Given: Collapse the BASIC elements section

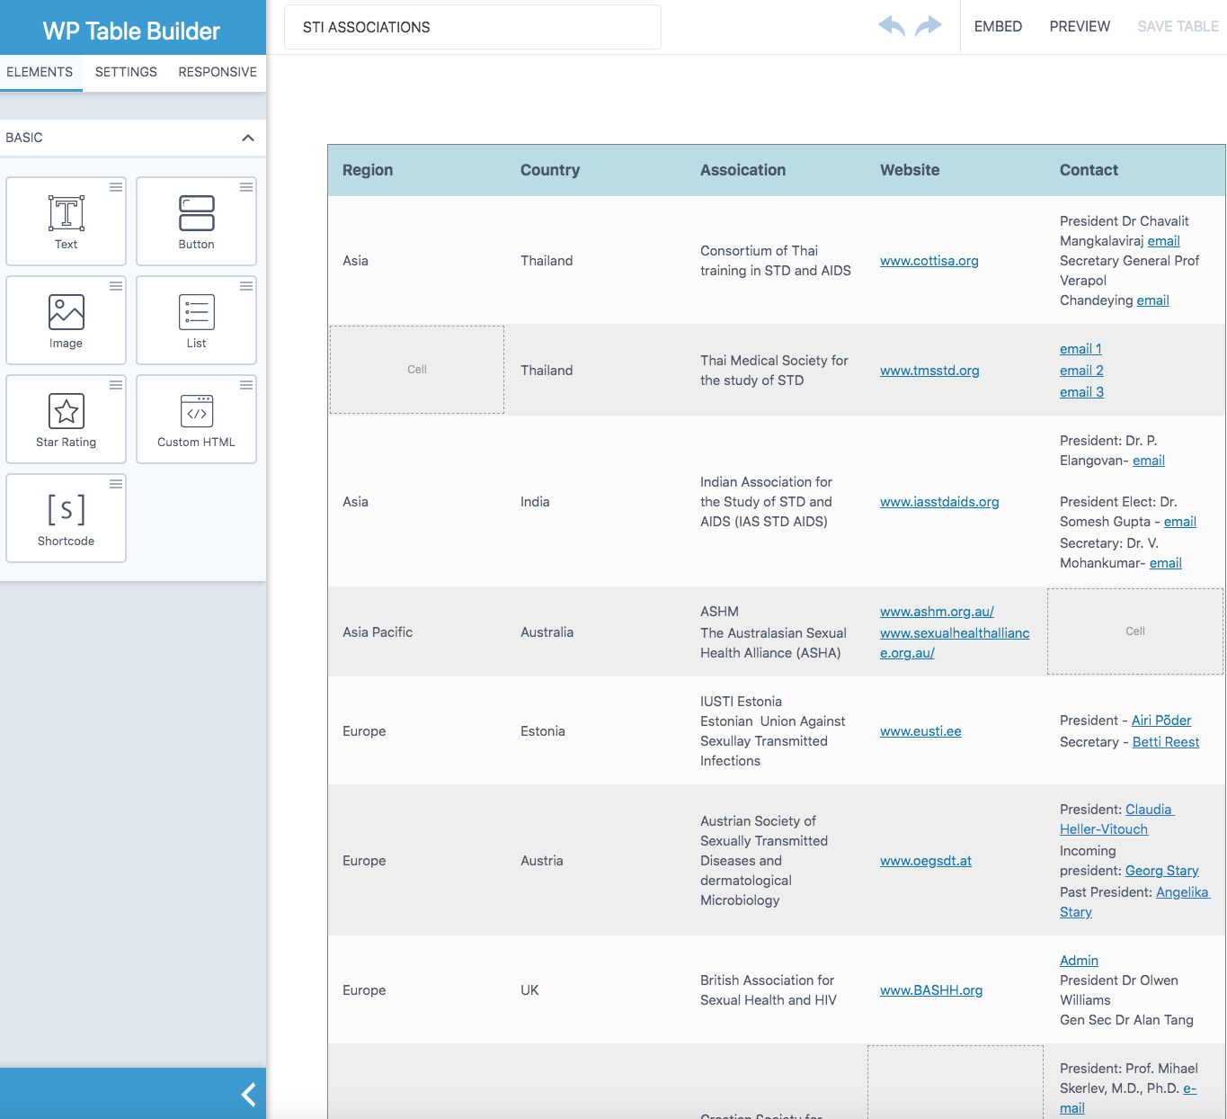Looking at the screenshot, I should pyautogui.click(x=248, y=138).
